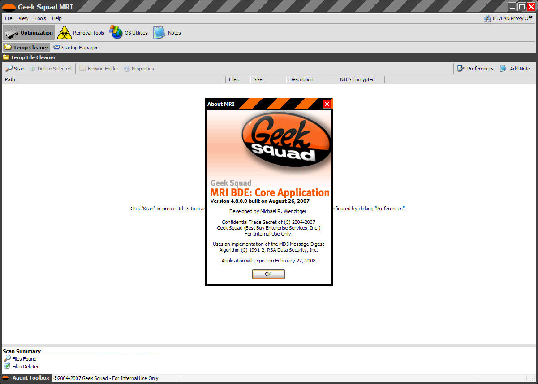Screen dimensions: 538x384
Task: Open the Tools menu
Action: coord(40,18)
